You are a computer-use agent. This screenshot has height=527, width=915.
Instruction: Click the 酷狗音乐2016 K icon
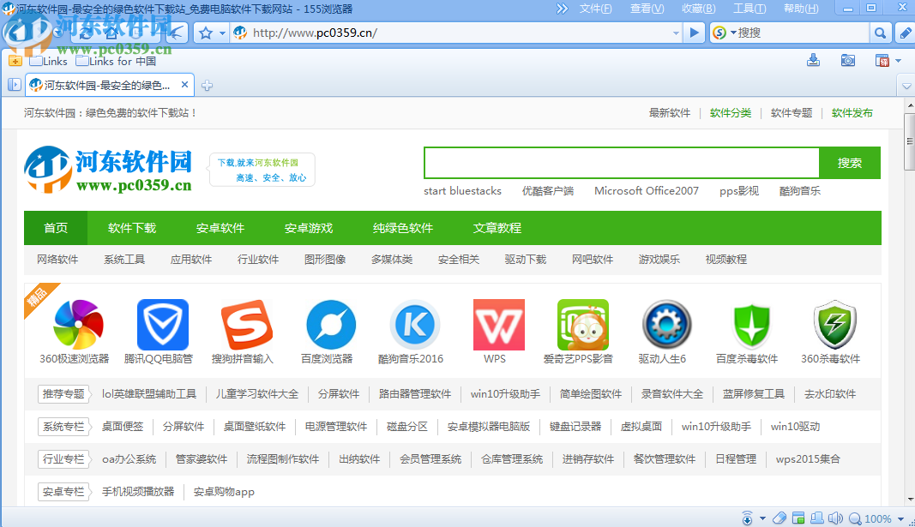coord(415,325)
